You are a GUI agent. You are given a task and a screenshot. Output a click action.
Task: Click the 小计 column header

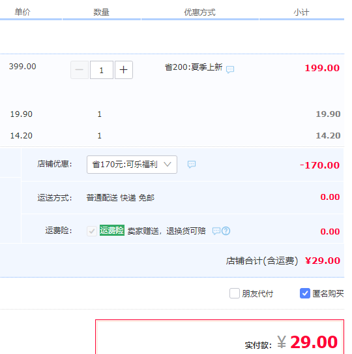(302, 12)
